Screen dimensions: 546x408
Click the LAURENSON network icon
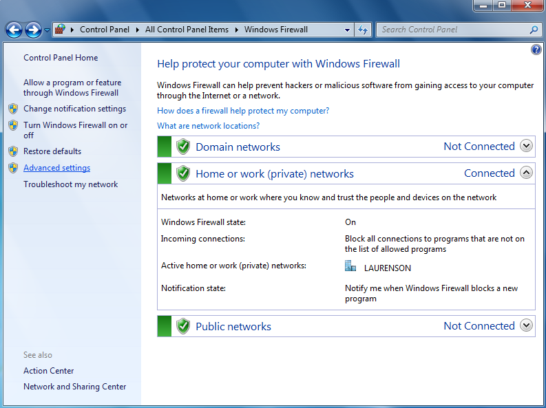[350, 266]
